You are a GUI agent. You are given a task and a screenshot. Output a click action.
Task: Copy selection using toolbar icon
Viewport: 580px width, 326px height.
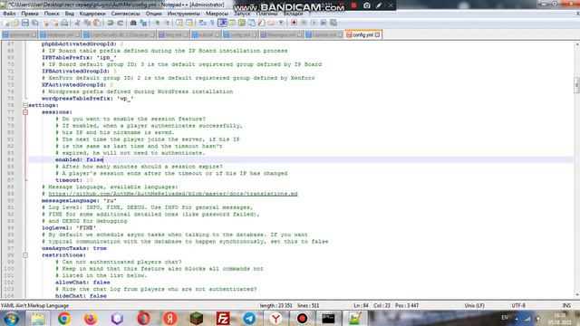click(87, 23)
